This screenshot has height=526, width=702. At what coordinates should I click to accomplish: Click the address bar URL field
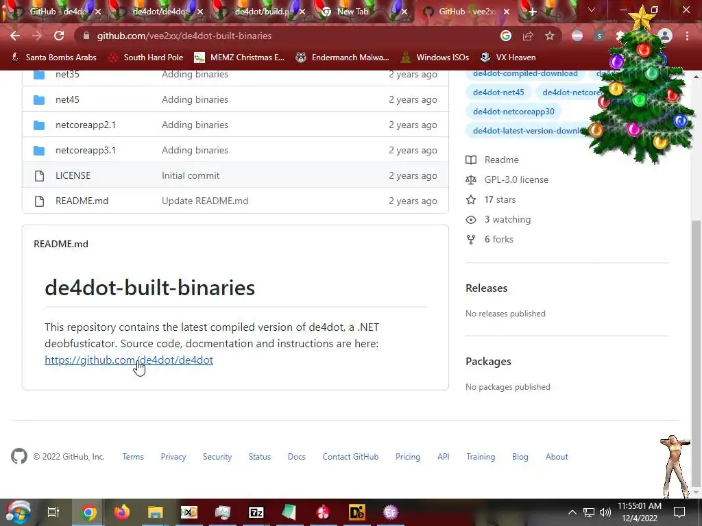click(x=287, y=36)
